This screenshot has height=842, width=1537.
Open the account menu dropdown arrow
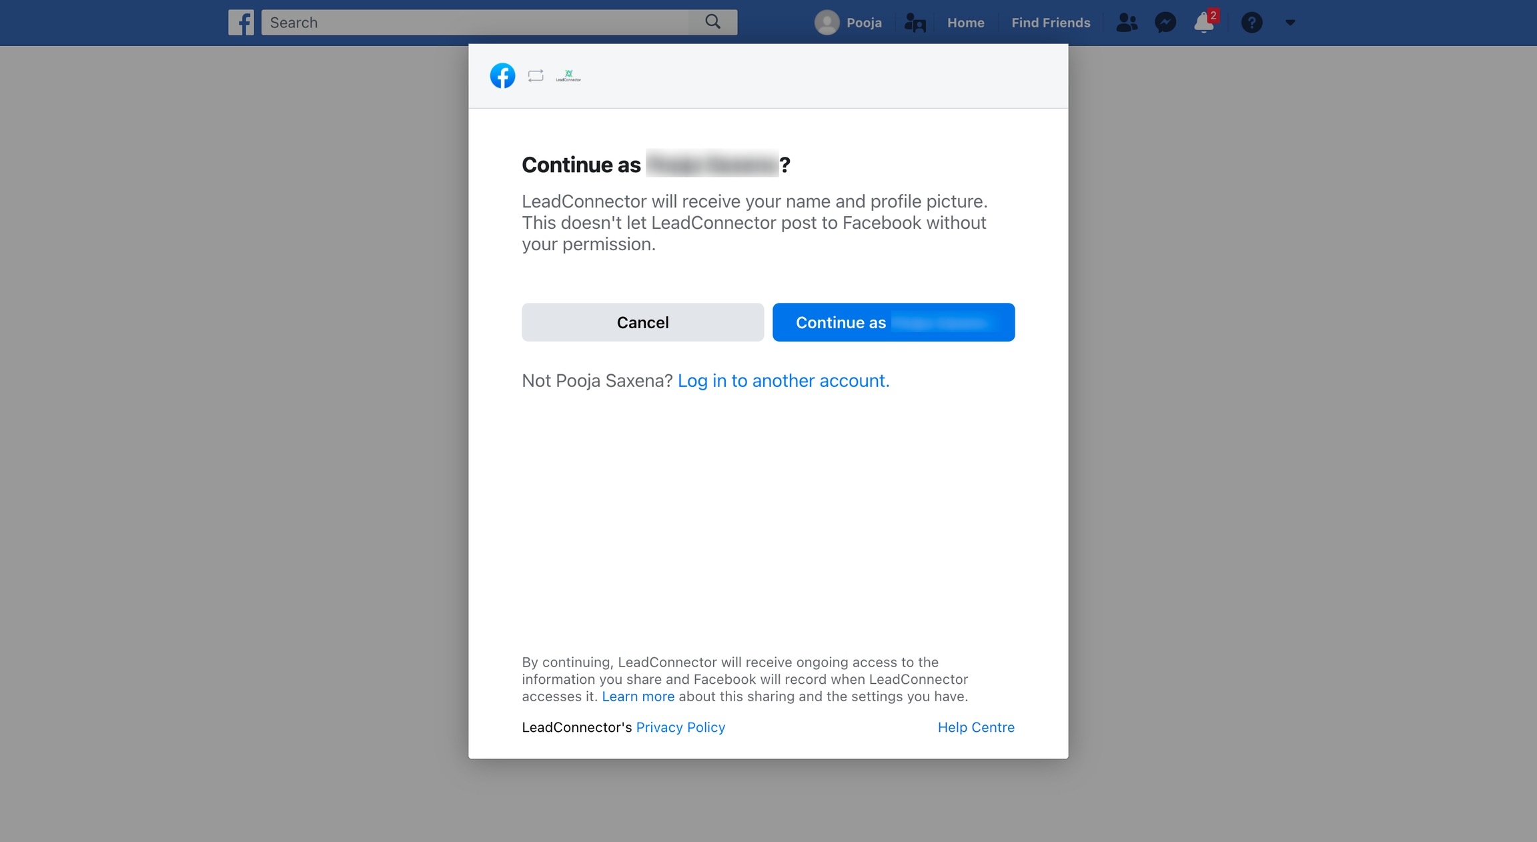click(1289, 22)
